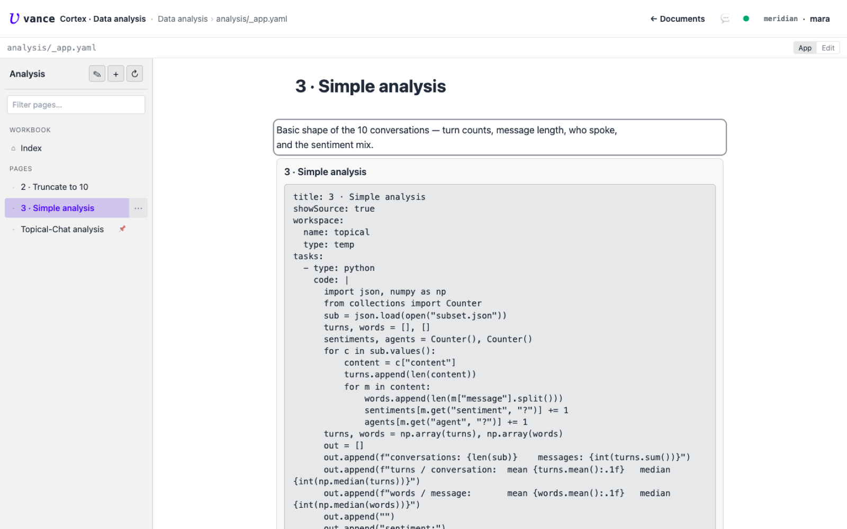The height and width of the screenshot is (529, 847).
Task: Click Data analysis breadcrumb
Action: click(x=183, y=19)
